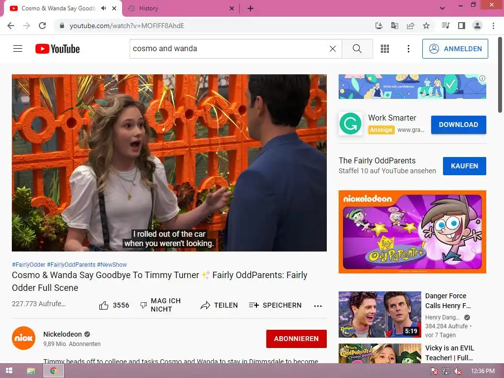Open the network tray icon
The height and width of the screenshot is (378, 504).
446,371
